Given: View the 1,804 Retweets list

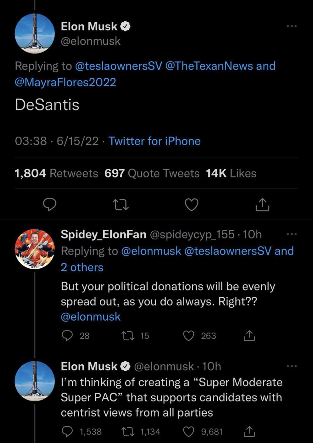Looking at the screenshot, I should [x=56, y=173].
